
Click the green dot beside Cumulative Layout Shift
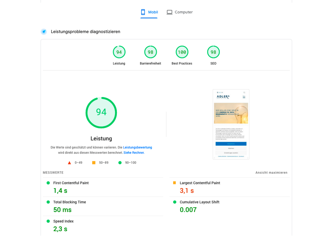175,202
